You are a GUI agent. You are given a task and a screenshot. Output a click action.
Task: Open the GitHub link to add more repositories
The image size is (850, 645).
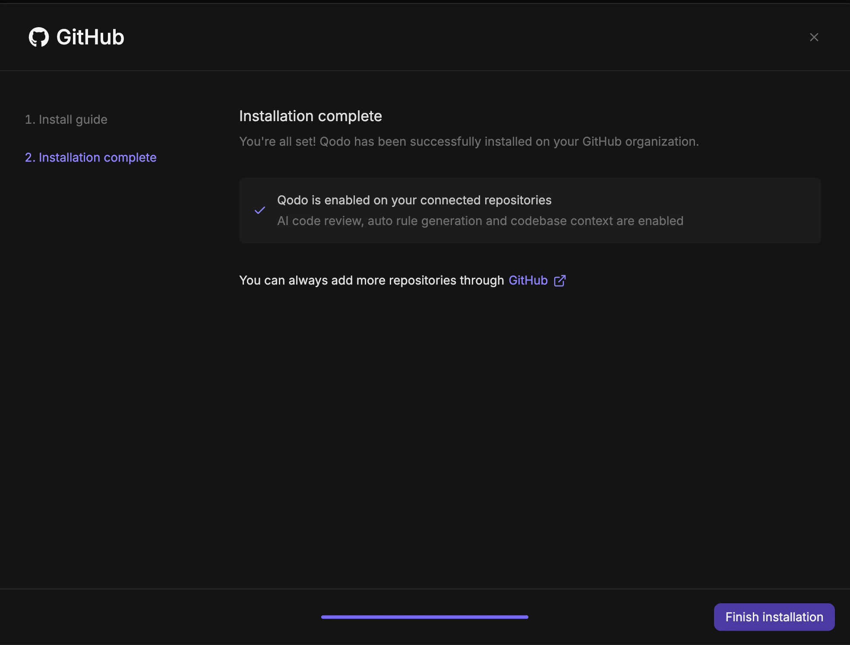click(x=528, y=280)
